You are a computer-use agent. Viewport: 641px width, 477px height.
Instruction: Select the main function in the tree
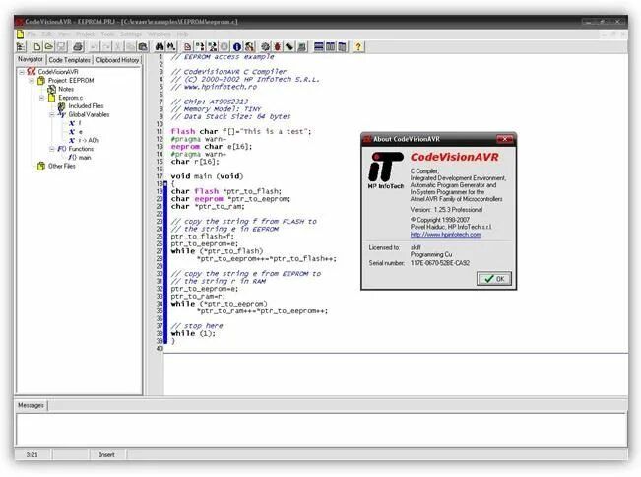(85, 158)
